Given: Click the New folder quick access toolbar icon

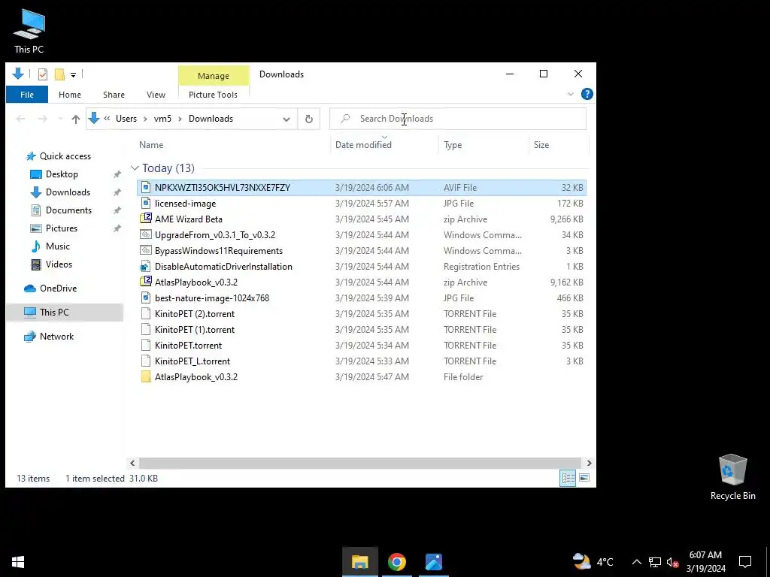Looking at the screenshot, I should pos(59,74).
